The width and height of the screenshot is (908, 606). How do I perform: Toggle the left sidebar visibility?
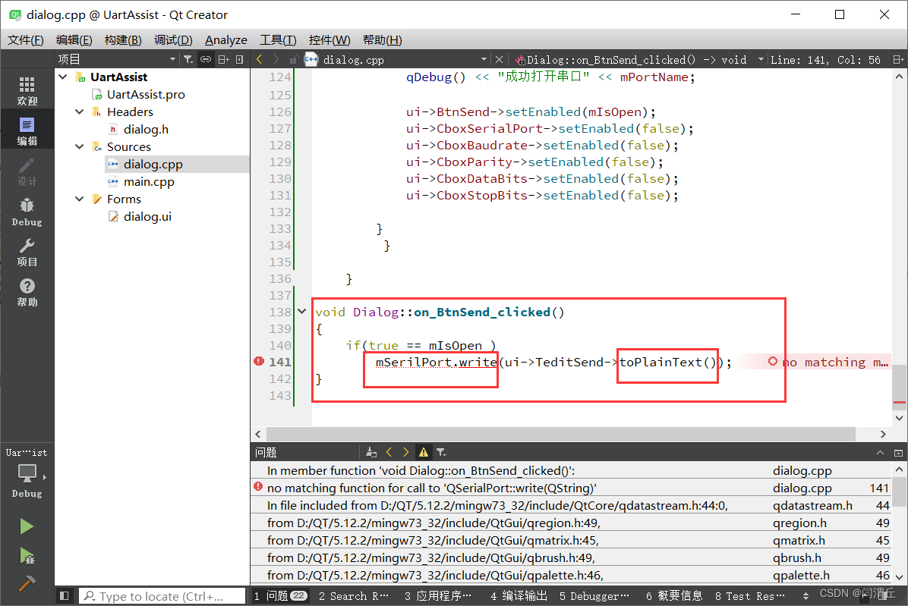[x=65, y=595]
